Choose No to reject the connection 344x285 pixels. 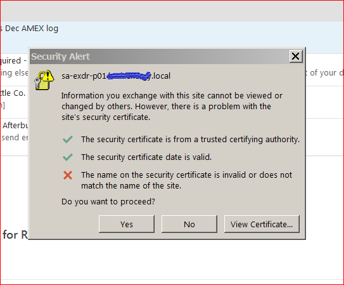(189, 224)
